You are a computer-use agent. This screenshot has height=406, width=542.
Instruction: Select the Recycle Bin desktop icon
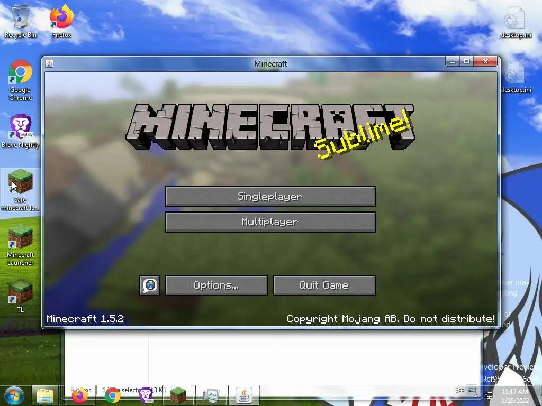[21, 21]
